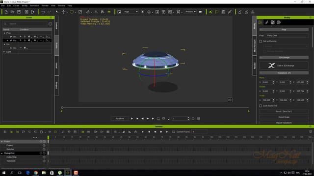Image resolution: width=314 pixels, height=176 pixels.
Task: Select the Move tool
Action: 63,12
